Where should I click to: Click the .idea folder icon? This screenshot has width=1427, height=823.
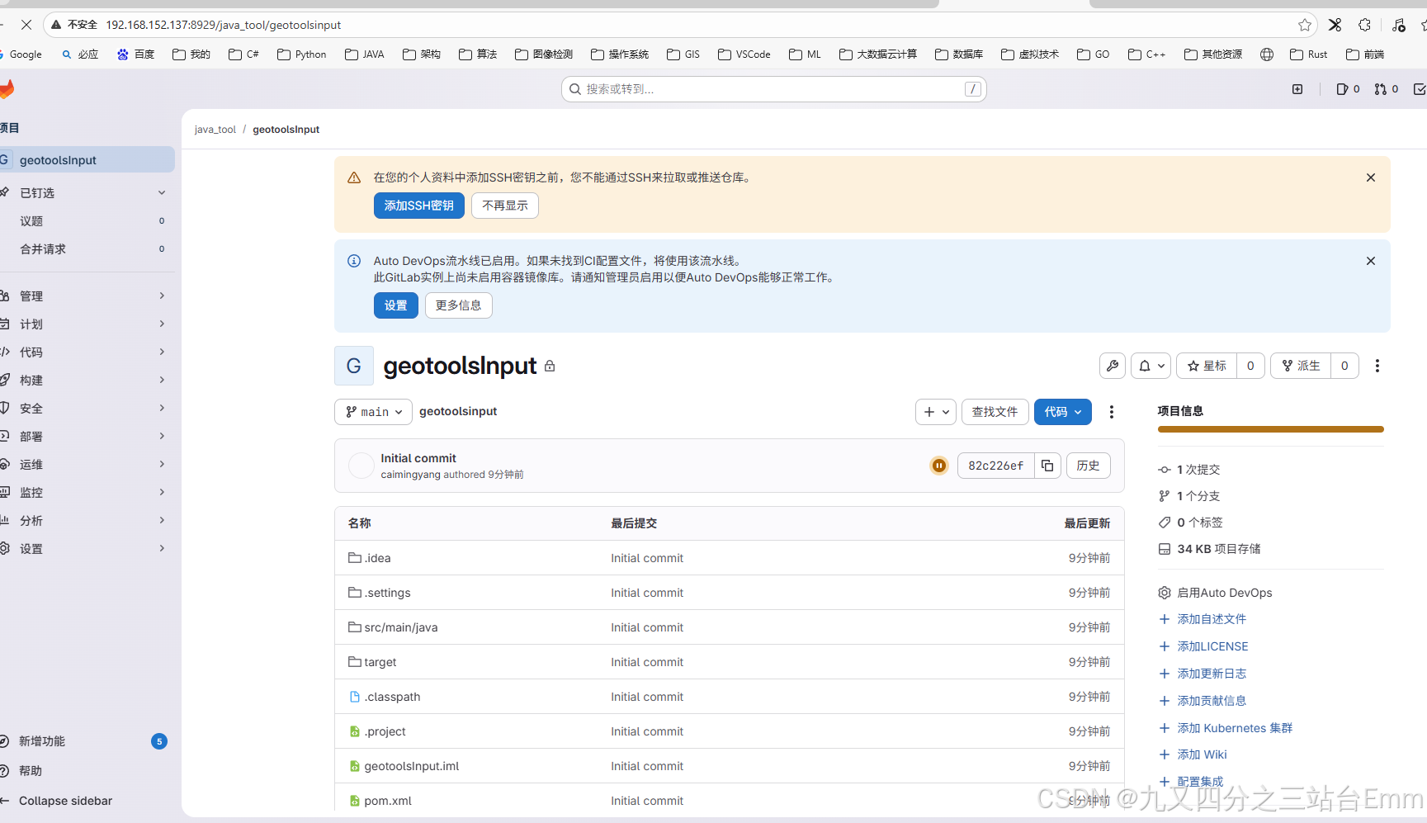click(x=355, y=558)
